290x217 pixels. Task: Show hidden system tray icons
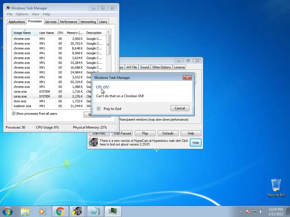pos(241,212)
